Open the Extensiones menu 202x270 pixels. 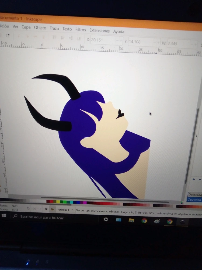pos(99,31)
